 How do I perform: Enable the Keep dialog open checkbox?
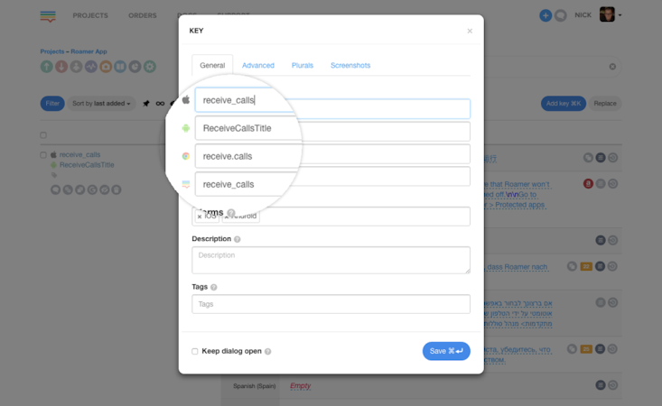coord(195,351)
